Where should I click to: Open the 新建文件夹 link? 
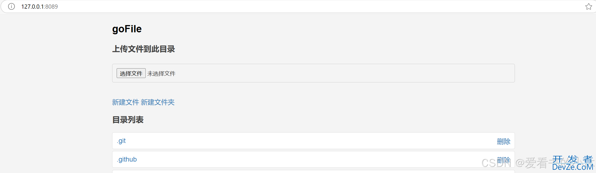coord(158,102)
